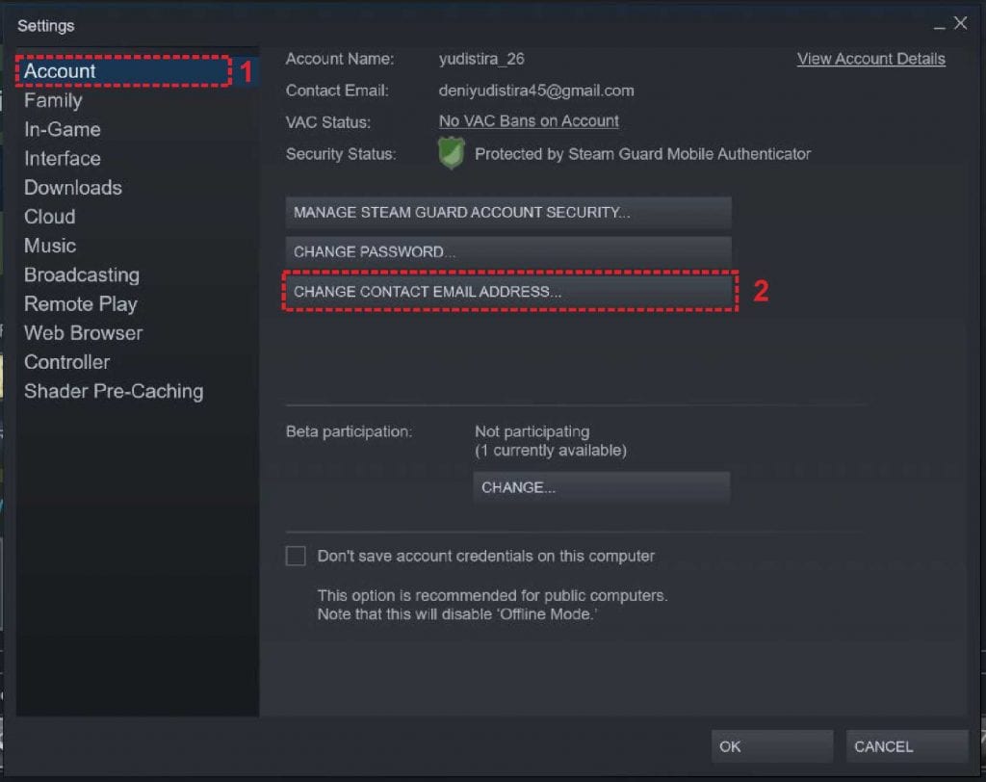Open Downloads settings
Viewport: 986px width, 782px height.
point(72,188)
